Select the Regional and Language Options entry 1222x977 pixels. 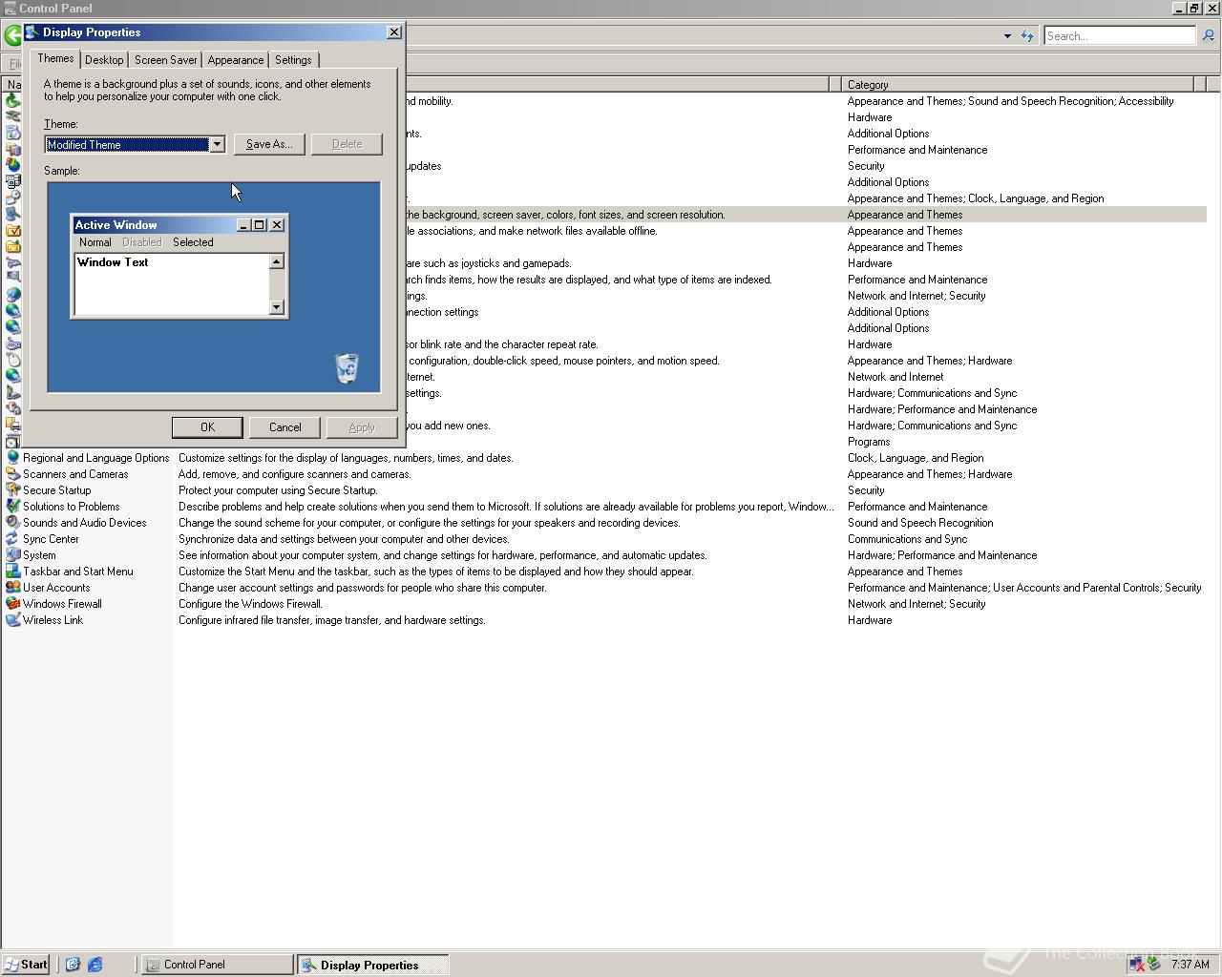click(95, 458)
